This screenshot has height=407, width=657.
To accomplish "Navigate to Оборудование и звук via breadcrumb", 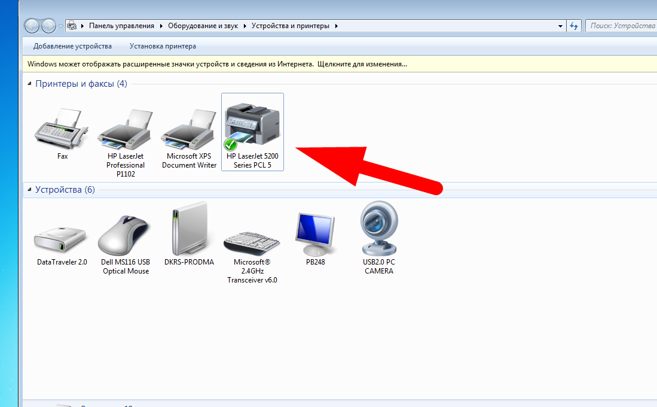I will click(x=203, y=25).
